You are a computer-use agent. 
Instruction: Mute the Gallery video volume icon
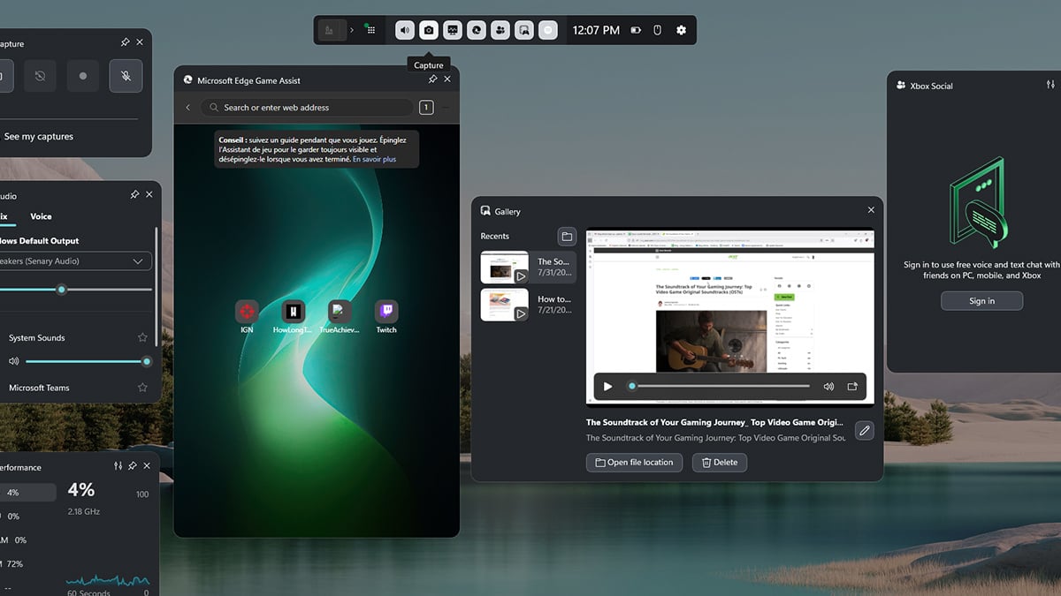828,386
